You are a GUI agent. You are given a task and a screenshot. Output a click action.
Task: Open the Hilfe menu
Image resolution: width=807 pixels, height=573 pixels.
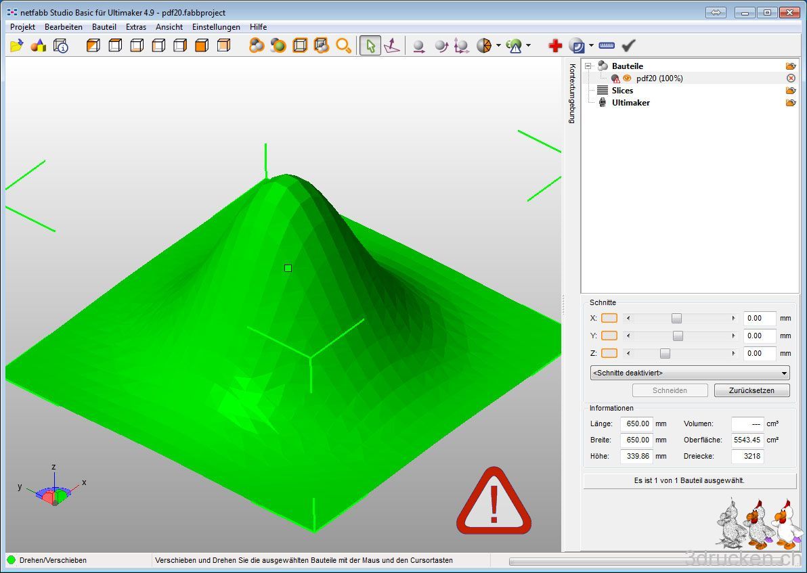click(x=259, y=27)
